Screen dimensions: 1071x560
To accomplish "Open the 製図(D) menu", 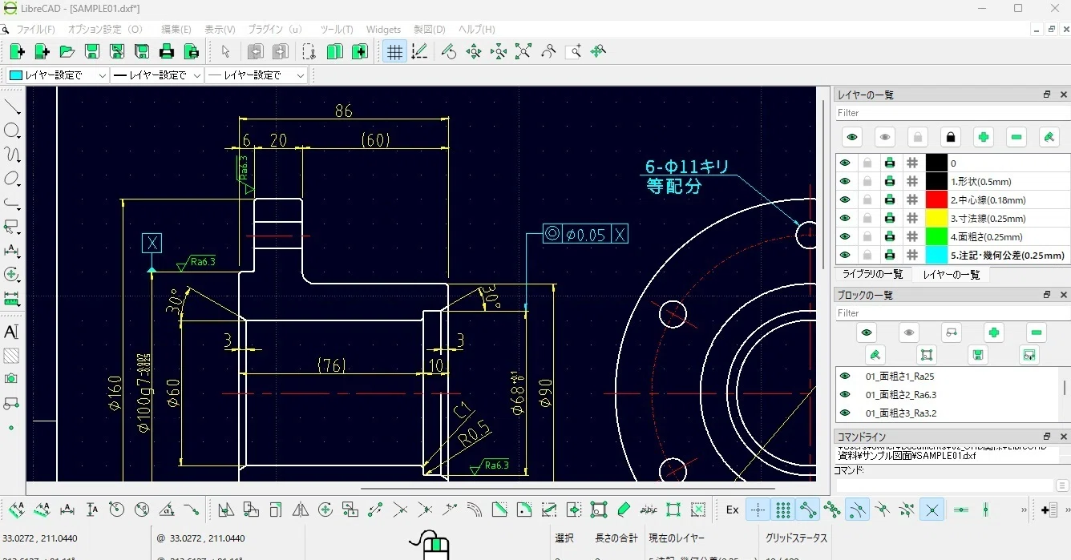I will (x=430, y=30).
